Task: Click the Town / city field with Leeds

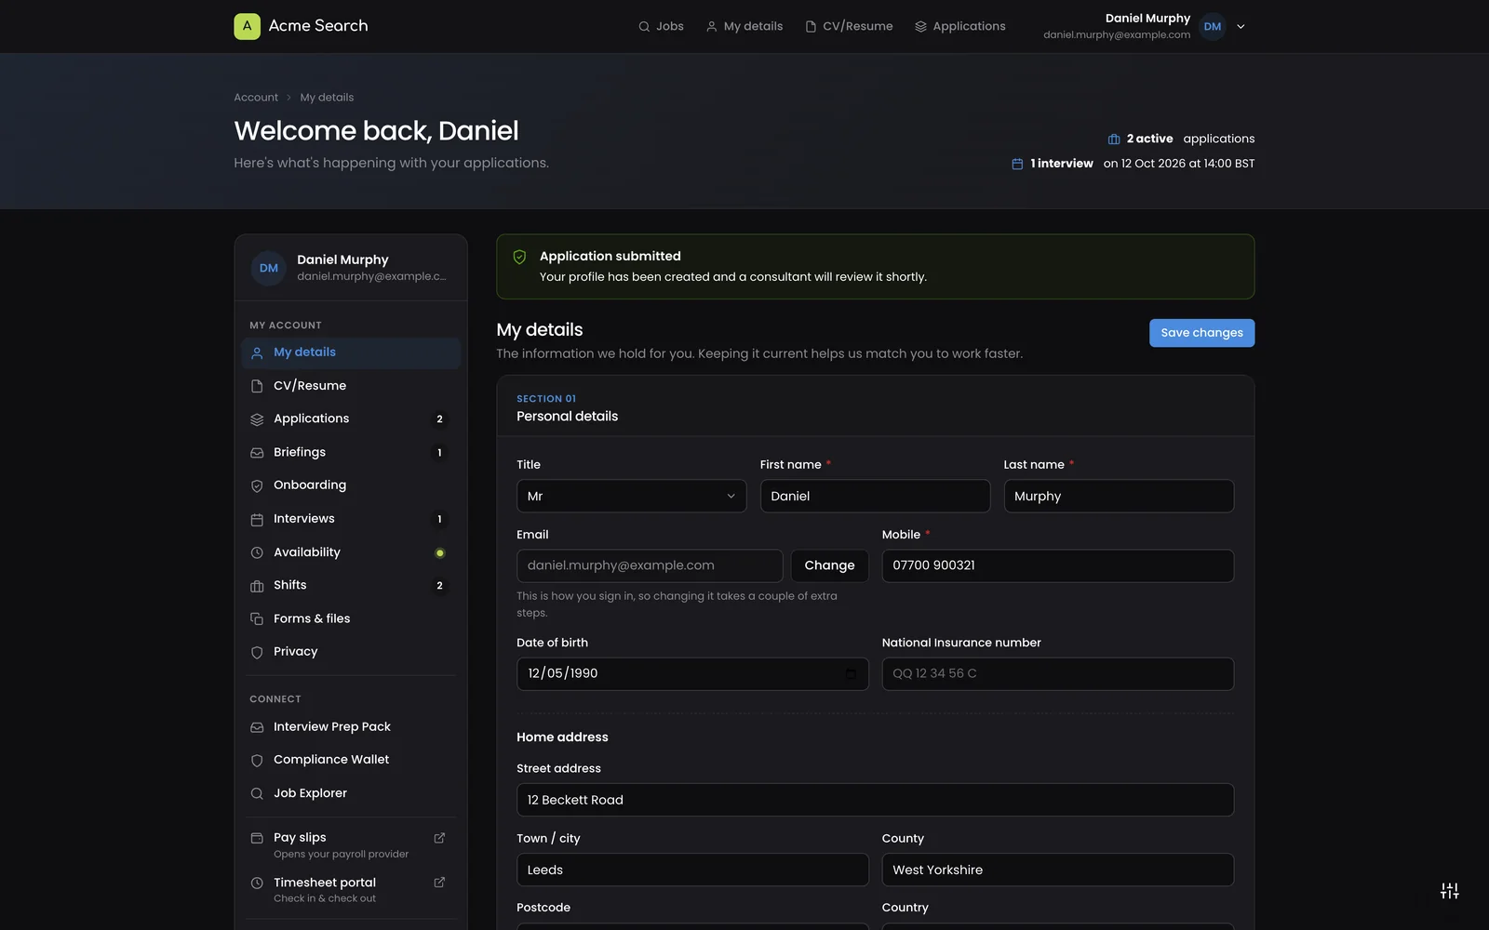Action: pyautogui.click(x=692, y=870)
